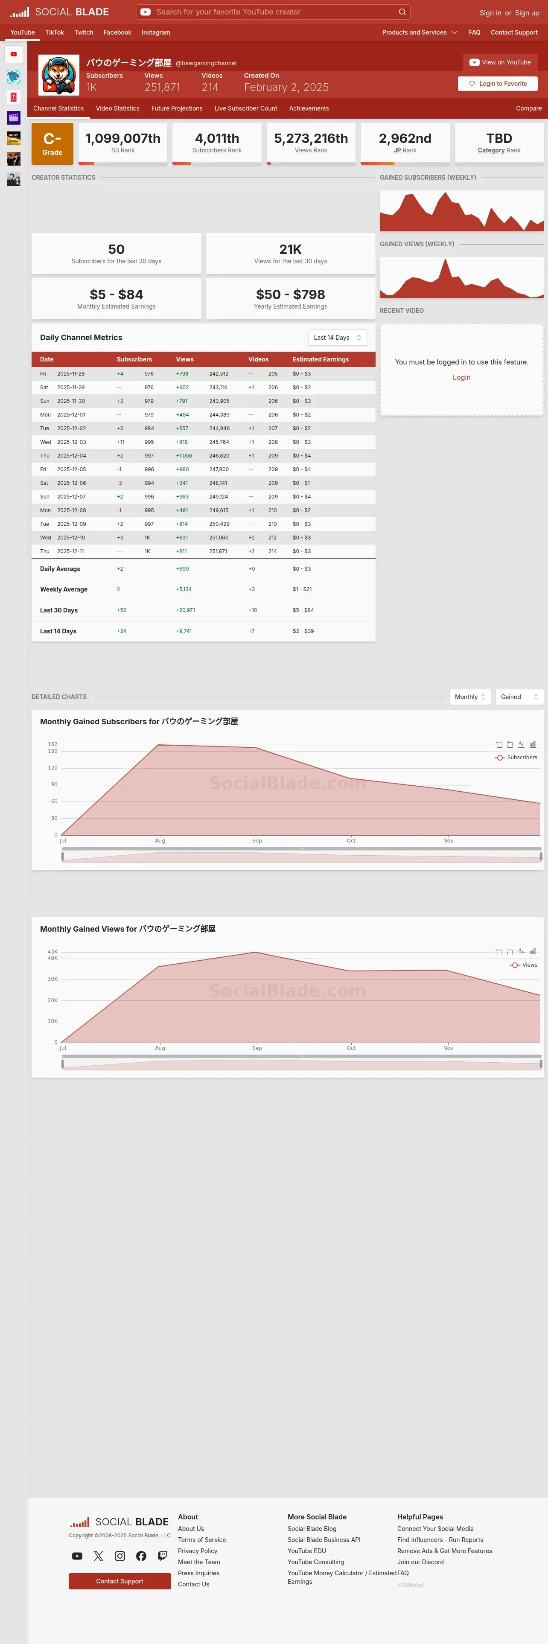
Task: Click the Compare link
Action: [x=529, y=108]
